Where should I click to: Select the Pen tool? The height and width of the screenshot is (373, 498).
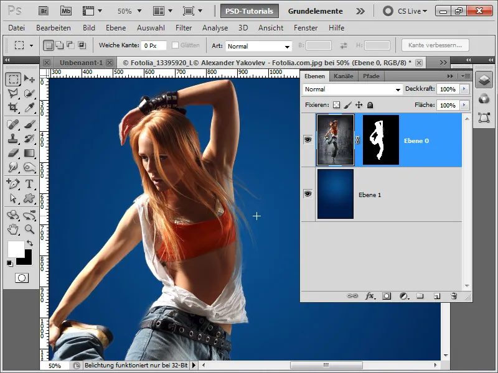tap(13, 184)
